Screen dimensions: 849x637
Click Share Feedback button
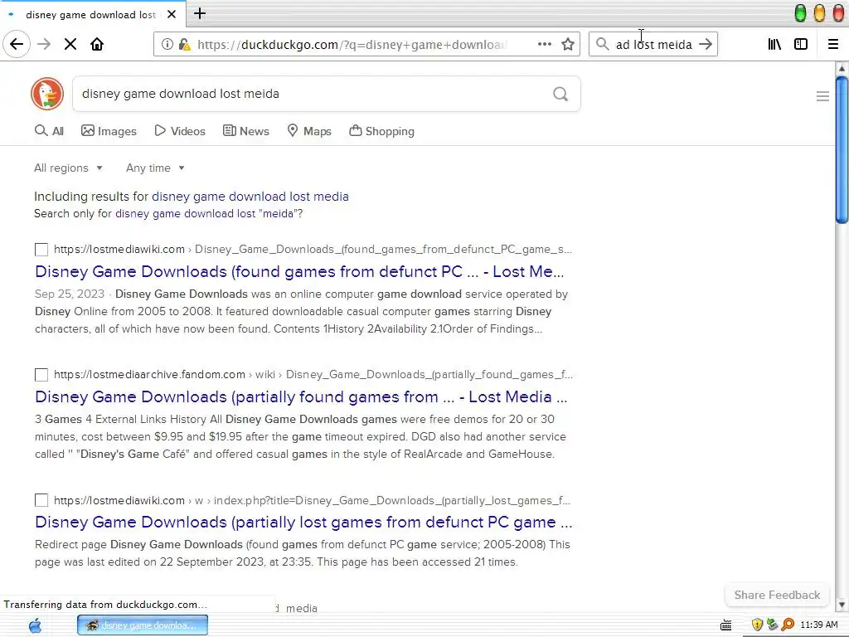pyautogui.click(x=777, y=595)
